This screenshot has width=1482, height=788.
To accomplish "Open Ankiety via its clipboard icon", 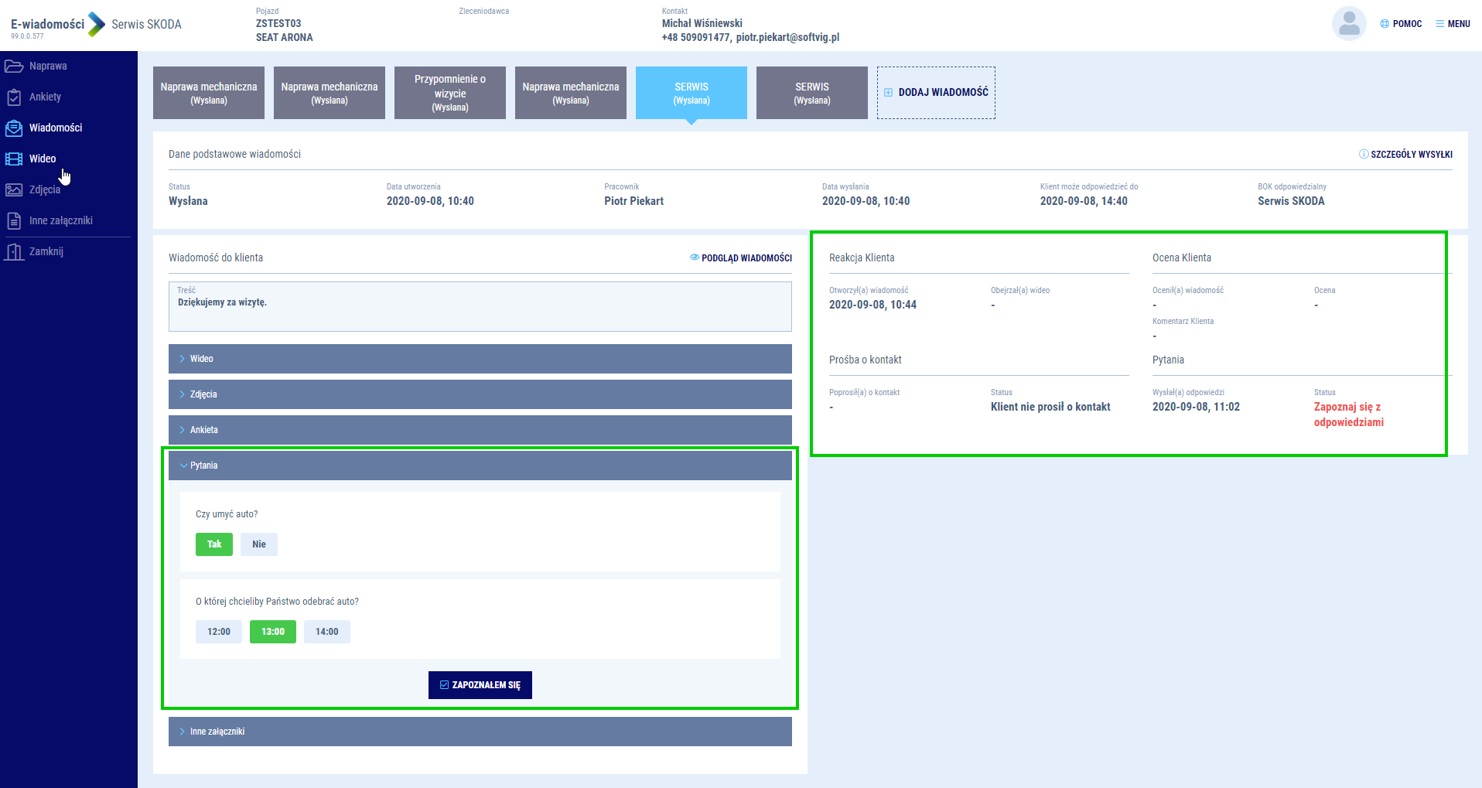I will click(x=14, y=97).
